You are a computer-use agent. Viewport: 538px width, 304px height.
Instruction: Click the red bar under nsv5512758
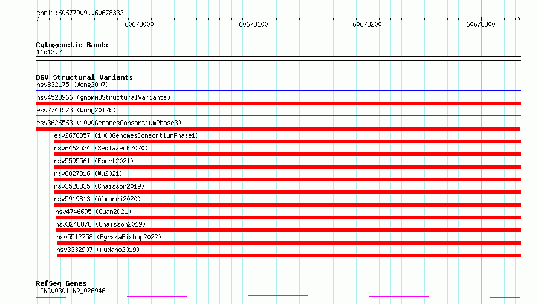tap(289, 243)
